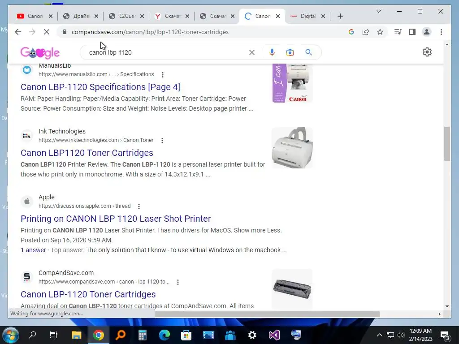The width and height of the screenshot is (459, 344).
Task: Close the active Canon tab
Action: click(278, 16)
